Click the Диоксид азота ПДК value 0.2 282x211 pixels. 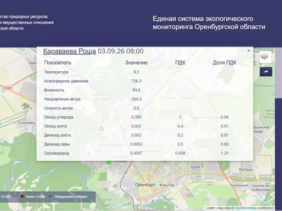180,135
